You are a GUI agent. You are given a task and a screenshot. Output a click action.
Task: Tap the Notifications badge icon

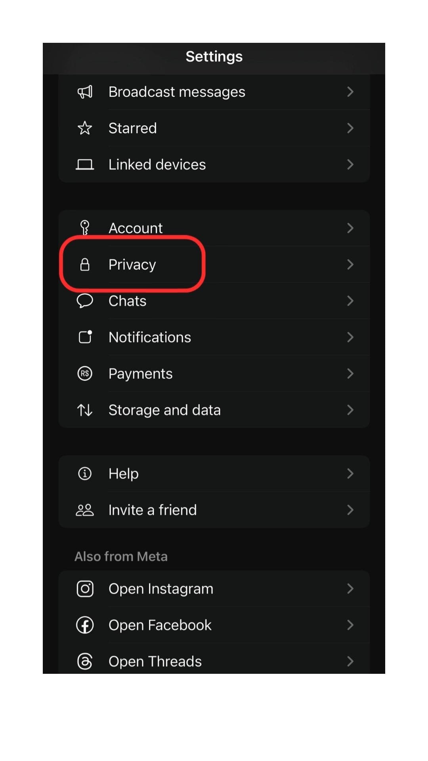click(85, 337)
